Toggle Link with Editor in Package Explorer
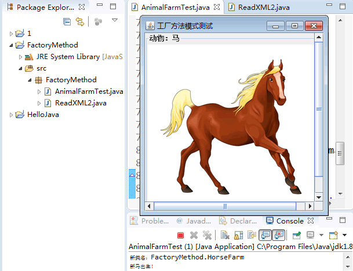 tap(80, 21)
